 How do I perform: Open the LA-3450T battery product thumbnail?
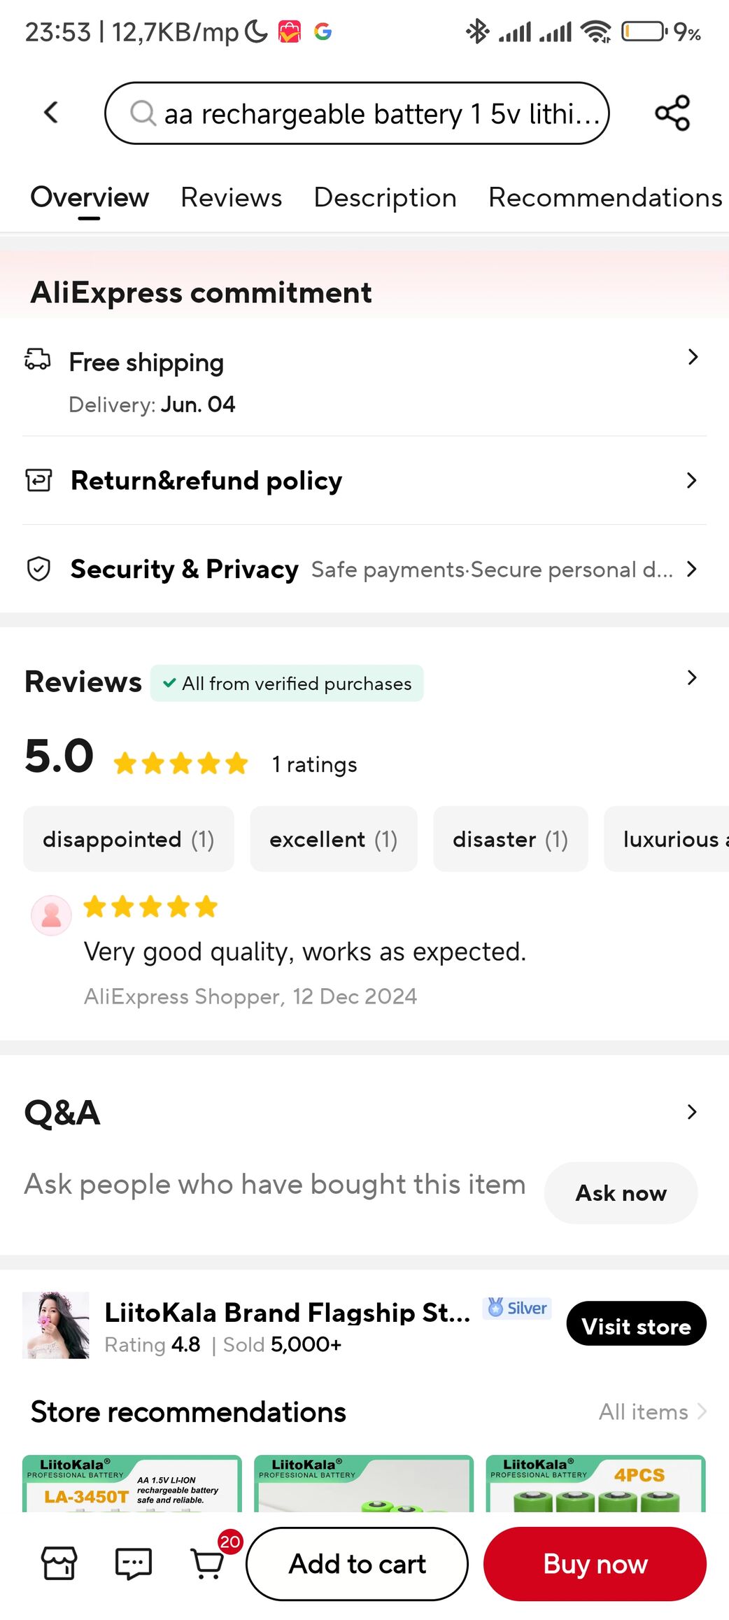132,1483
